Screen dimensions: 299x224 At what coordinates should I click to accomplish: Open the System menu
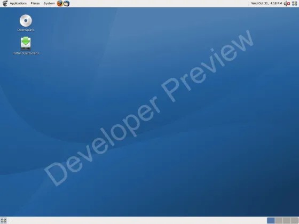click(49, 3)
